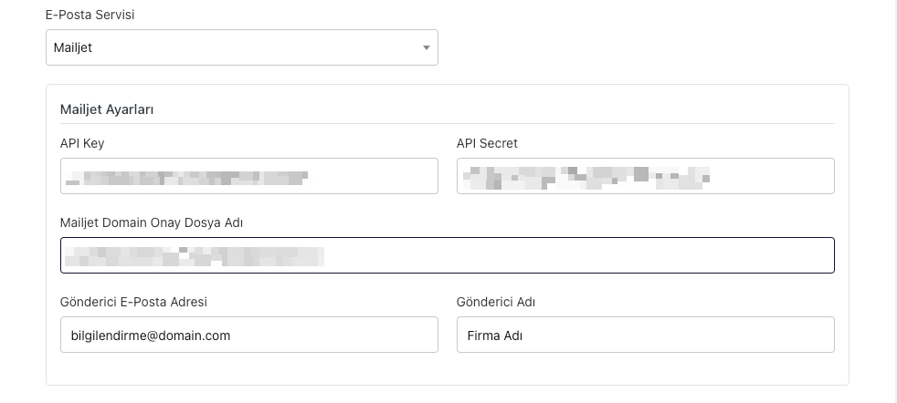Click the Mailjet Domain Onay Dosya Adı label
The width and height of the screenshot is (897, 403).
(x=151, y=222)
